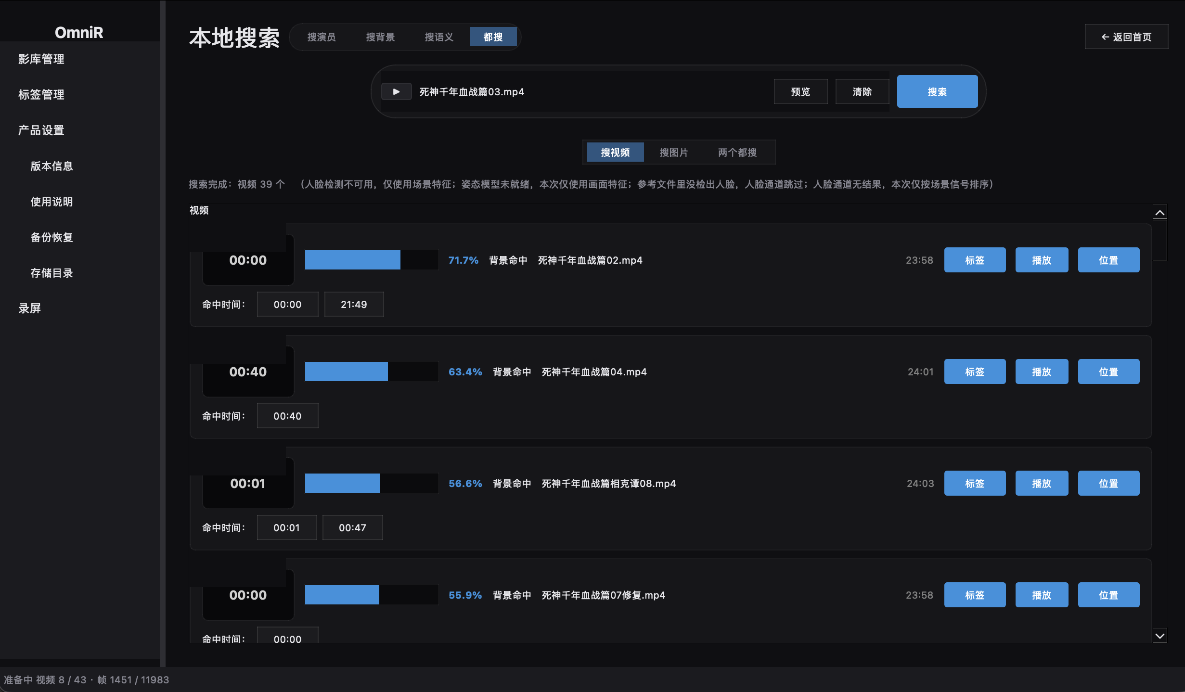This screenshot has width=1185, height=692.
Task: Click the 返回首页 button
Action: [x=1126, y=37]
